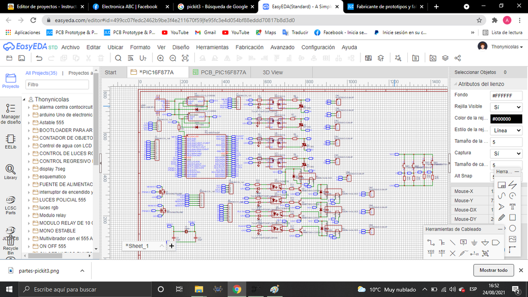Switch to the PCB_PIC16F877A tab
Image resolution: width=528 pixels, height=297 pixels.
(219, 72)
